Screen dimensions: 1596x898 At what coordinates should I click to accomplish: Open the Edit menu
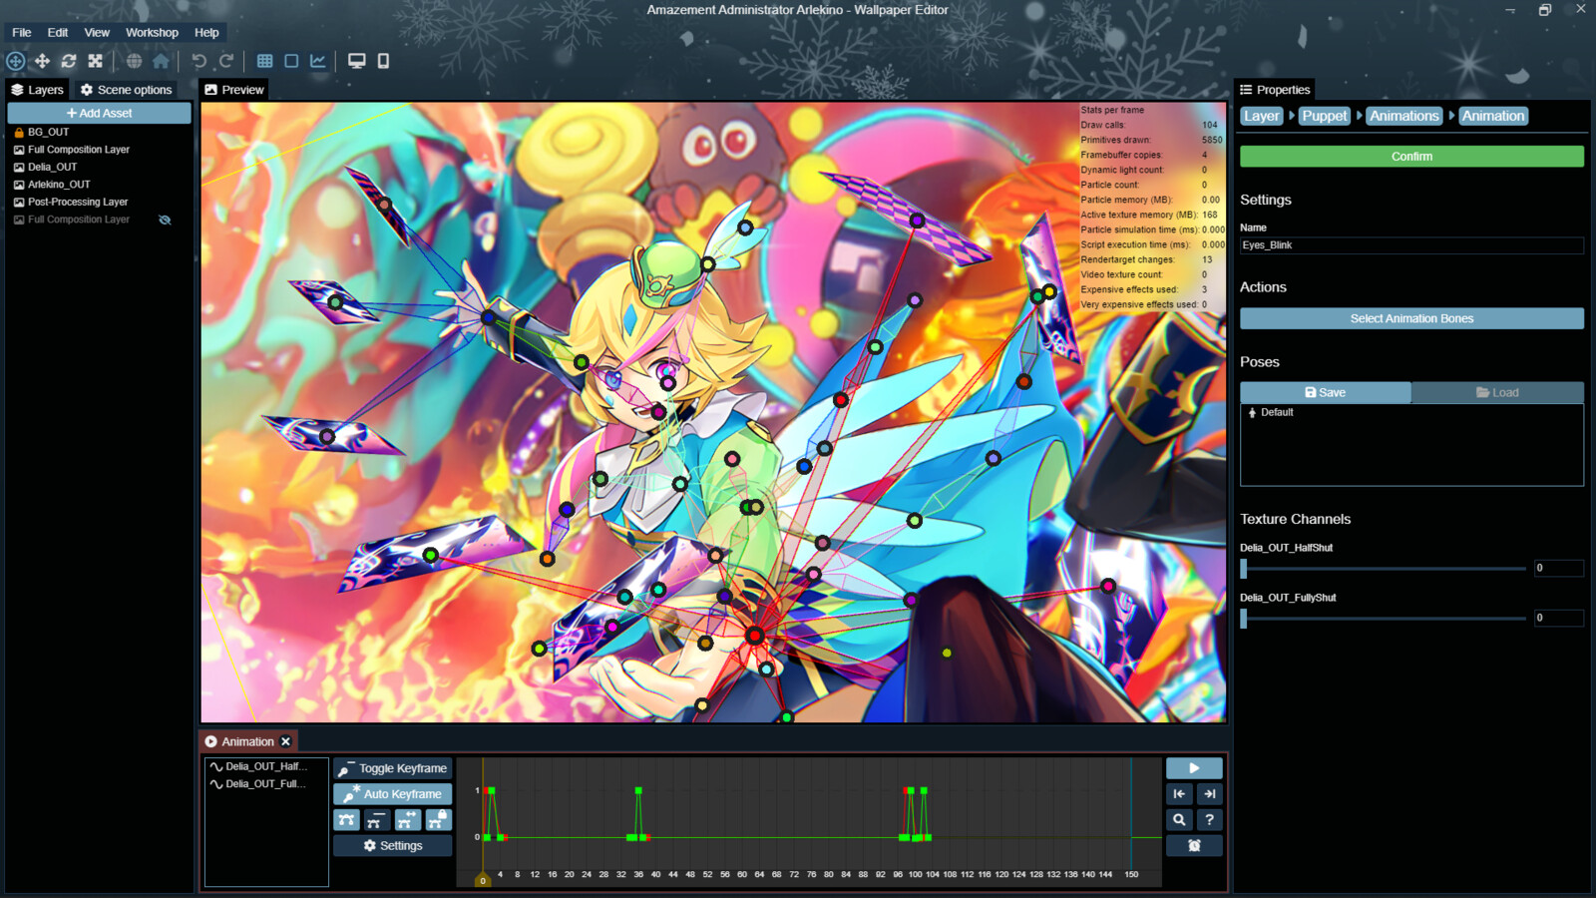(x=58, y=32)
